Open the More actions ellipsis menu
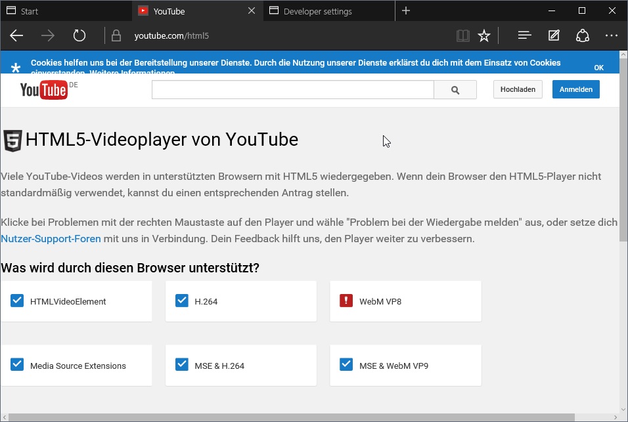The width and height of the screenshot is (628, 422). point(611,35)
